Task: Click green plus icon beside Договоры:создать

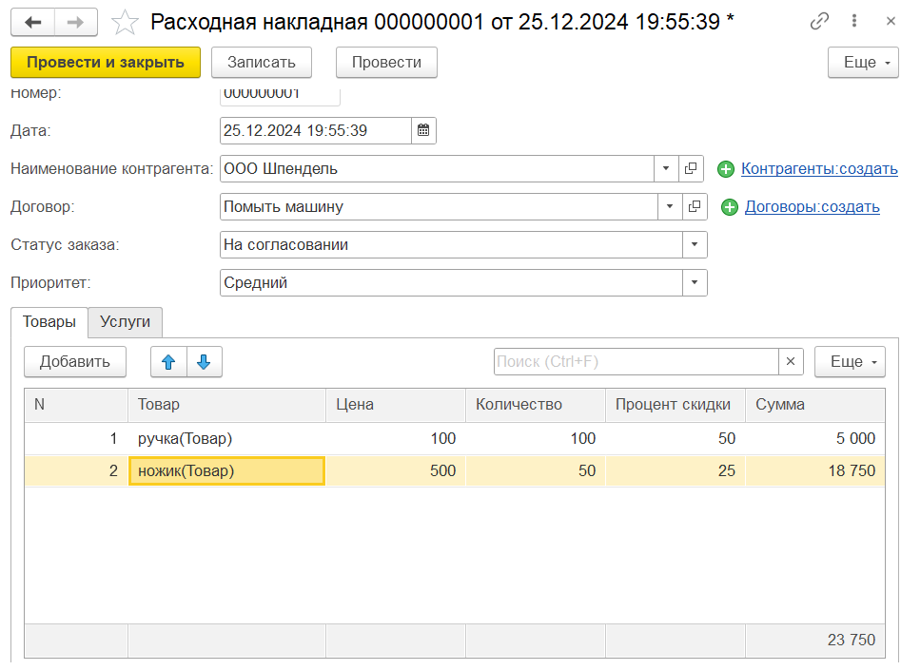Action: 729,207
